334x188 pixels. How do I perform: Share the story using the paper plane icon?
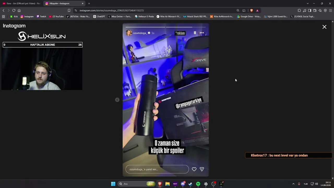point(202,169)
